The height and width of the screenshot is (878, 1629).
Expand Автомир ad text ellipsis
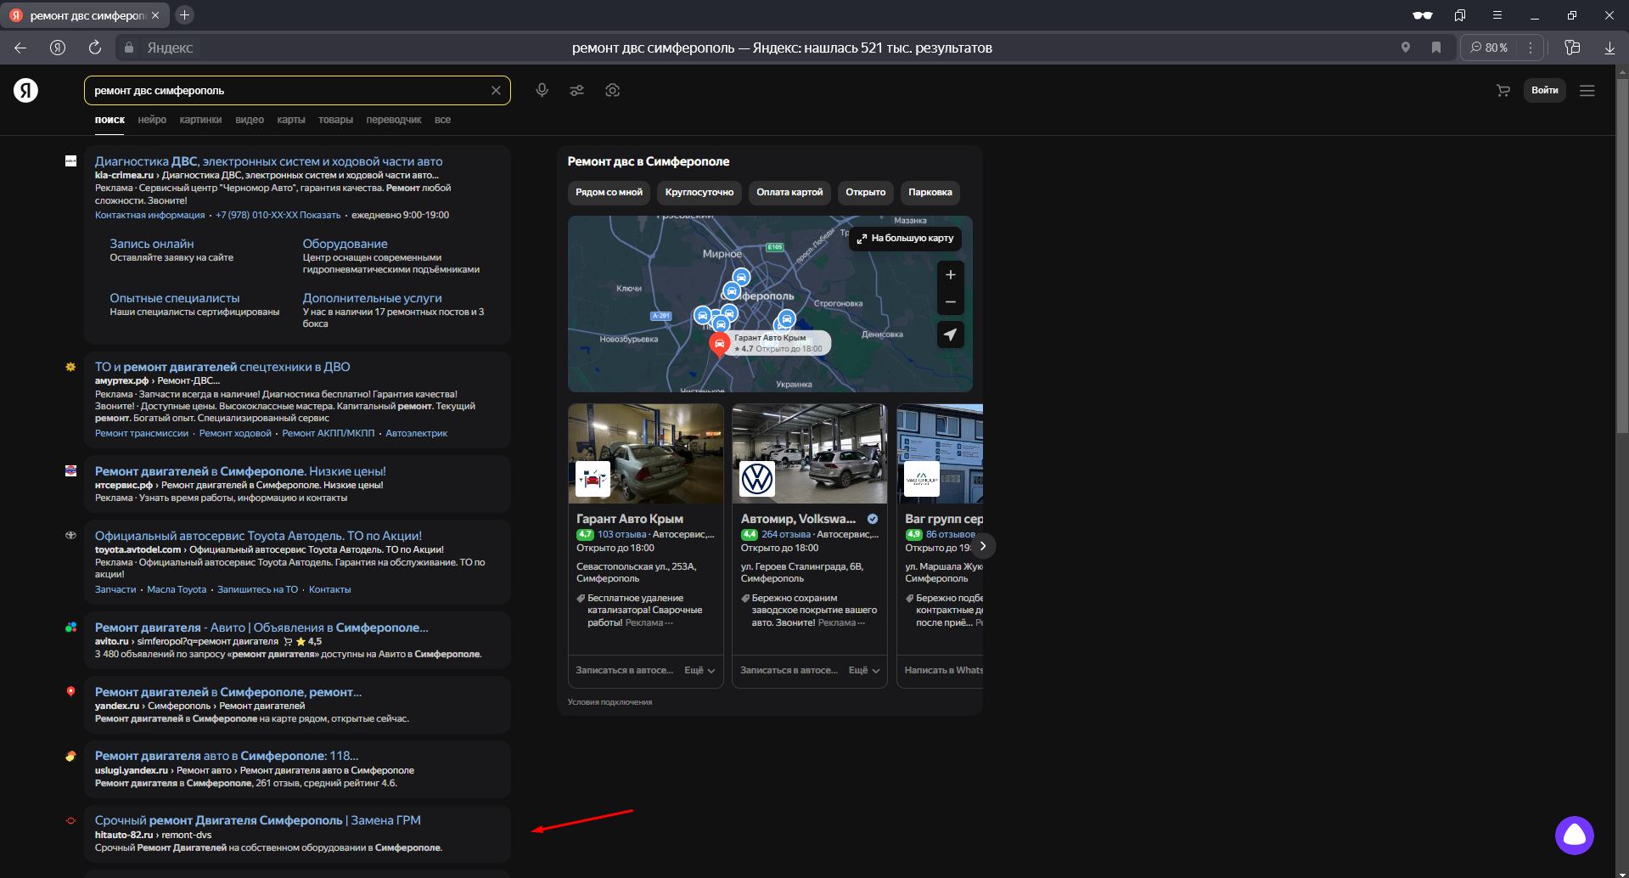coord(862,623)
